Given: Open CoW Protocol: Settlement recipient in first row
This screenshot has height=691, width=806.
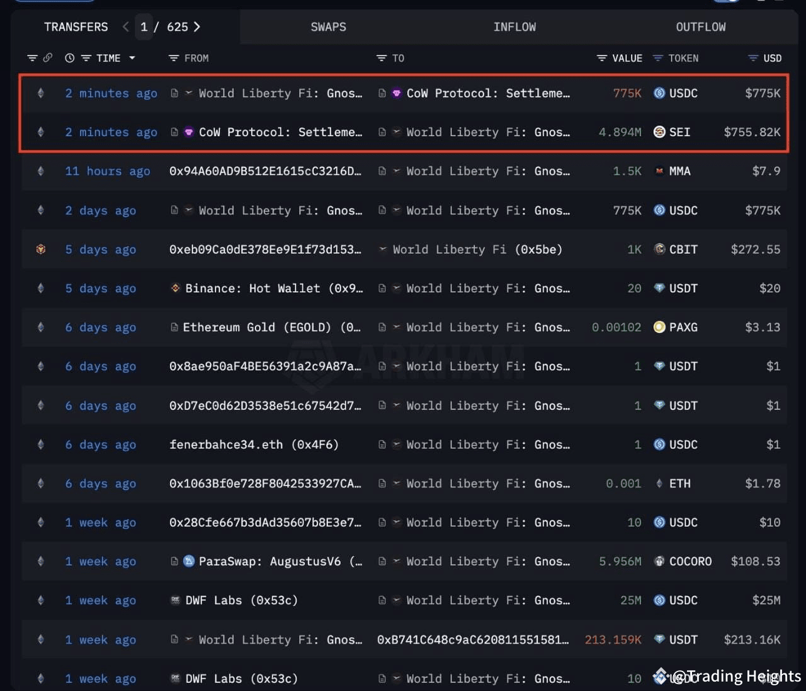Looking at the screenshot, I should pos(488,93).
